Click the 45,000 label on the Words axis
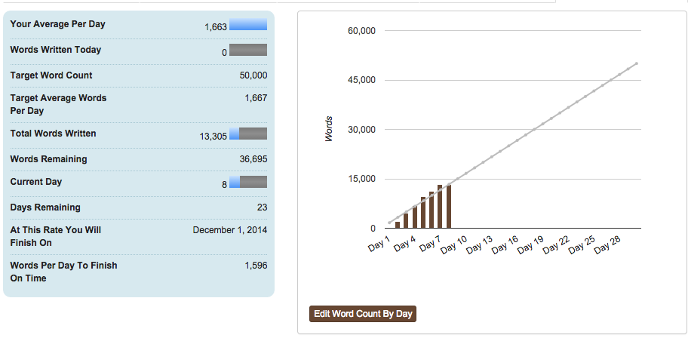The height and width of the screenshot is (338, 688). pos(361,80)
